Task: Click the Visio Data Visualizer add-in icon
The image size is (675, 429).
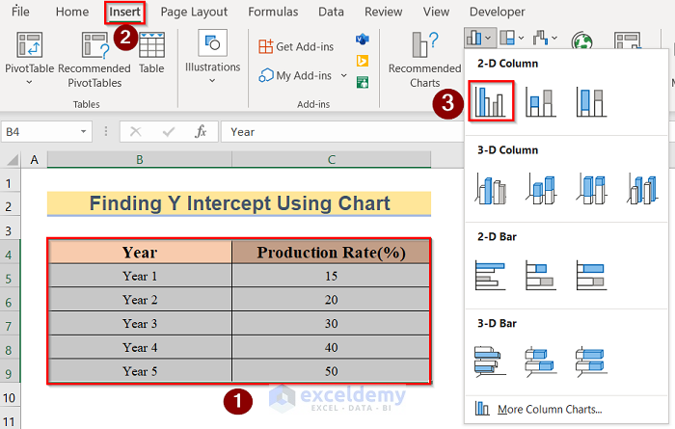Action: click(363, 40)
